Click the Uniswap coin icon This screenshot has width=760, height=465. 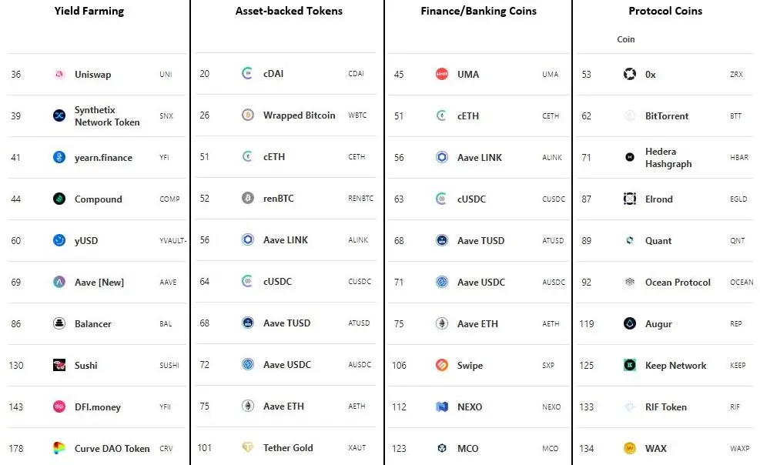pyautogui.click(x=59, y=74)
